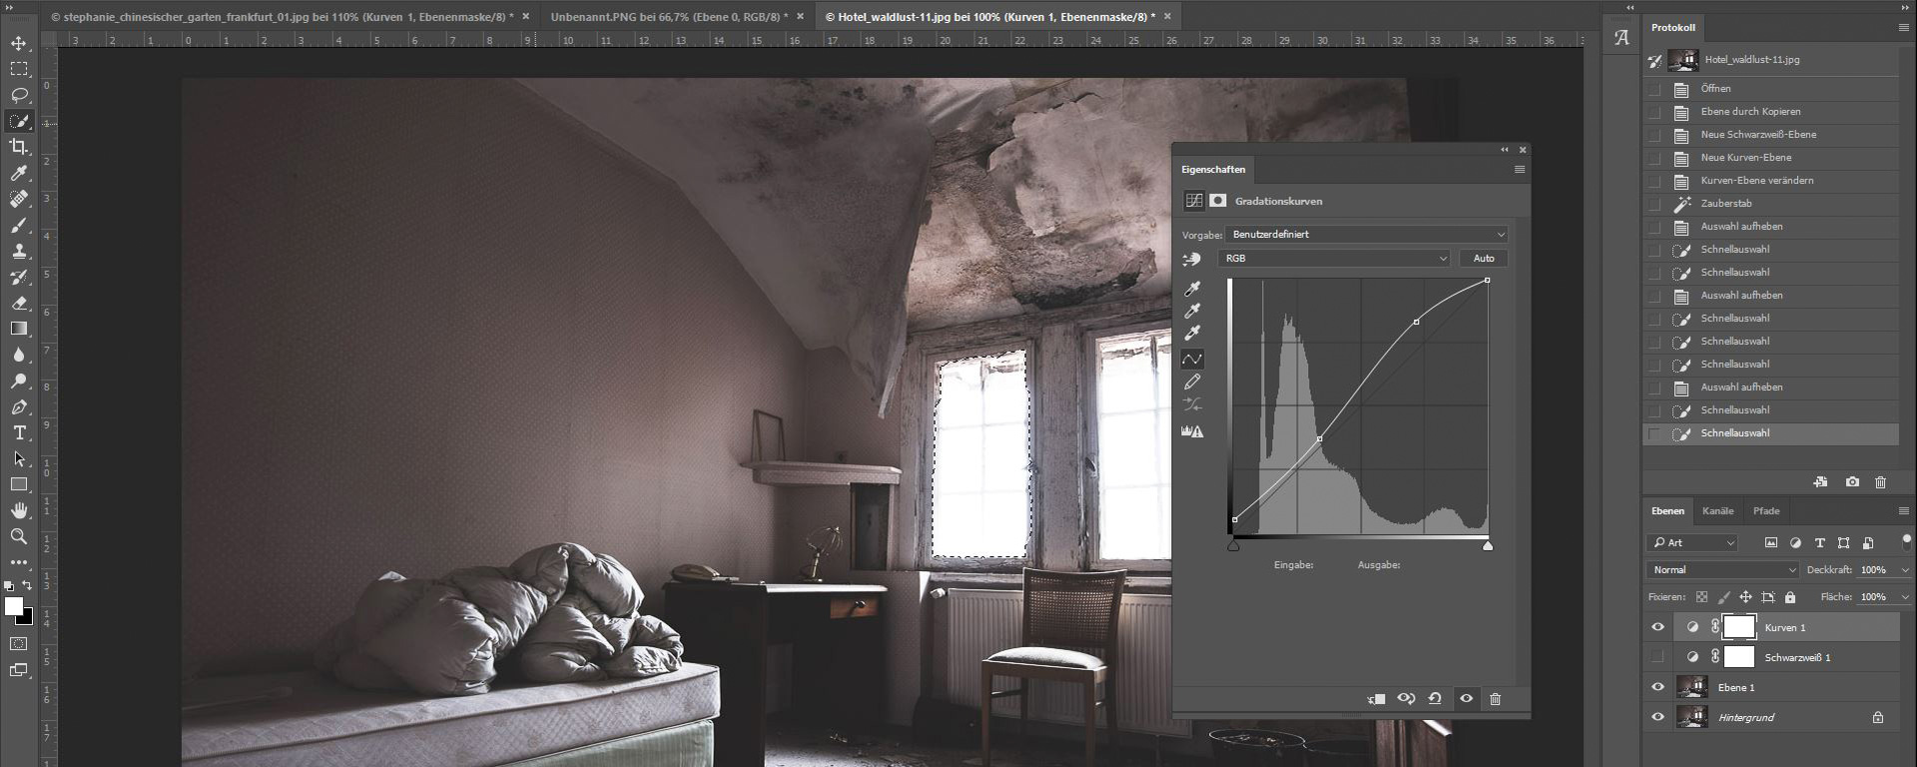Select the Type tool
The height and width of the screenshot is (767, 1917).
19,432
